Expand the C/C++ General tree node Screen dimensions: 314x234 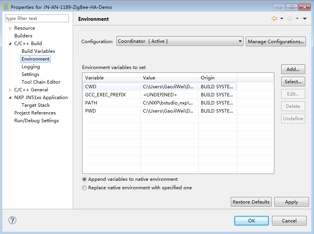tap(10, 90)
